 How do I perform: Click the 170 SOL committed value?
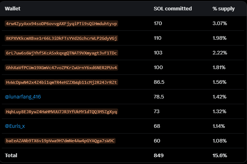point(158,23)
